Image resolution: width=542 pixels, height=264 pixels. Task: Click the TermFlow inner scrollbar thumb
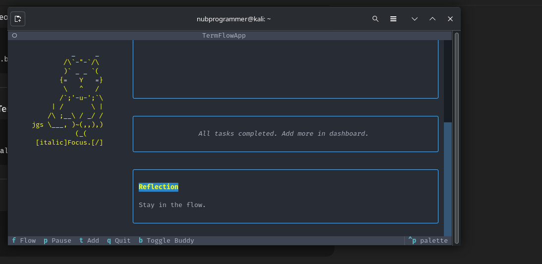tap(447, 178)
